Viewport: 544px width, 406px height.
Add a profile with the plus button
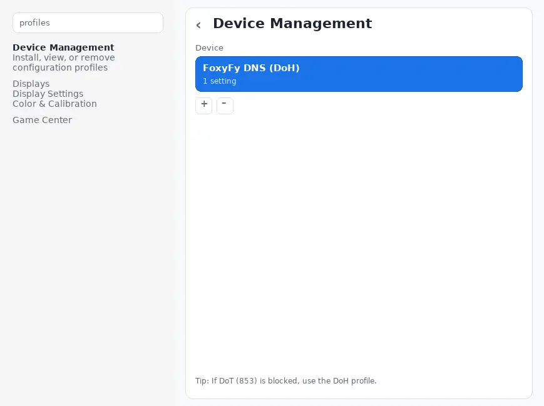pos(203,105)
